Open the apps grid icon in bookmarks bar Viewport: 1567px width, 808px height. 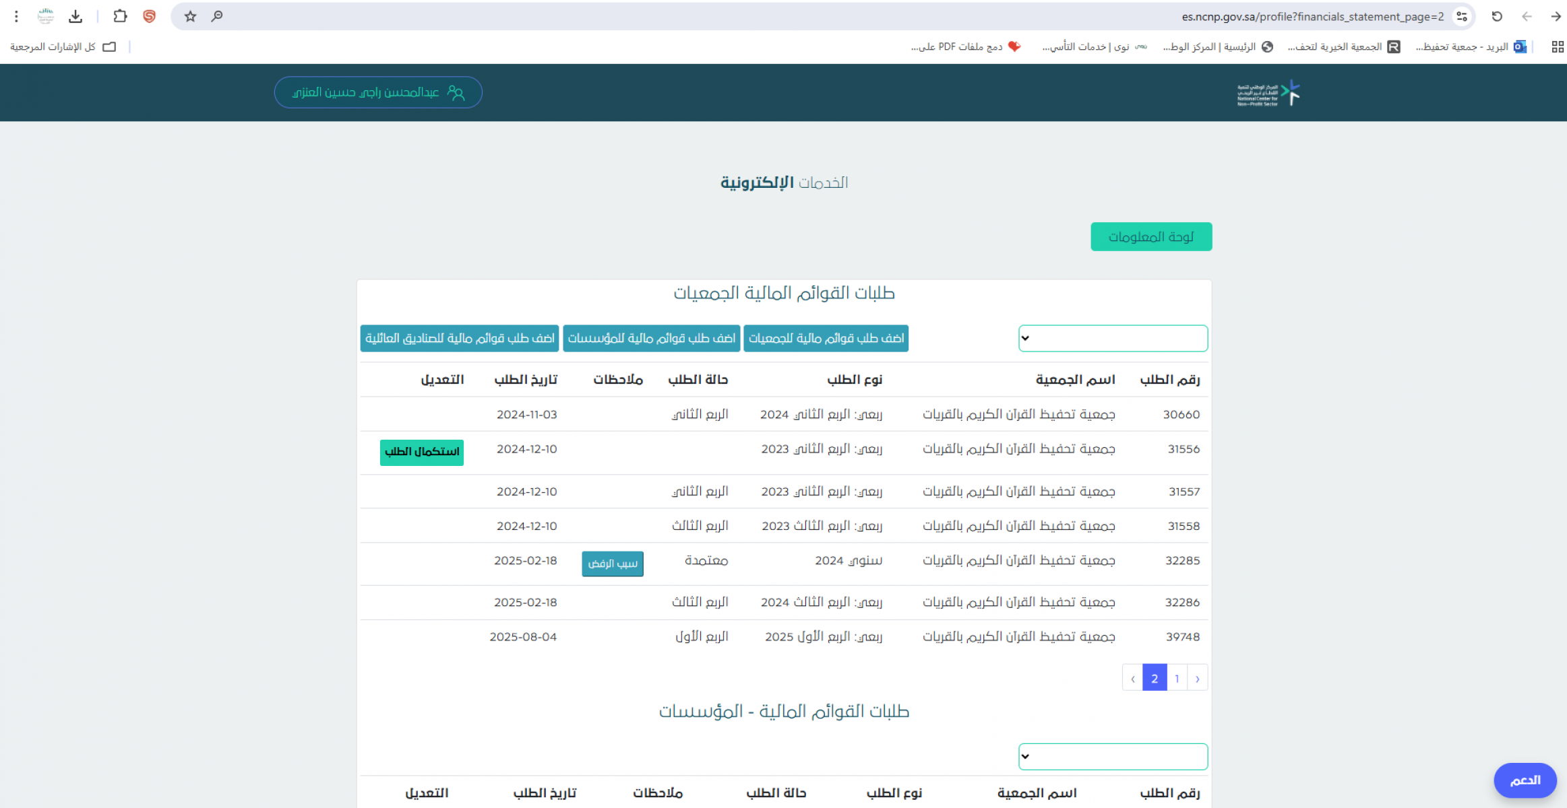[x=1557, y=46]
